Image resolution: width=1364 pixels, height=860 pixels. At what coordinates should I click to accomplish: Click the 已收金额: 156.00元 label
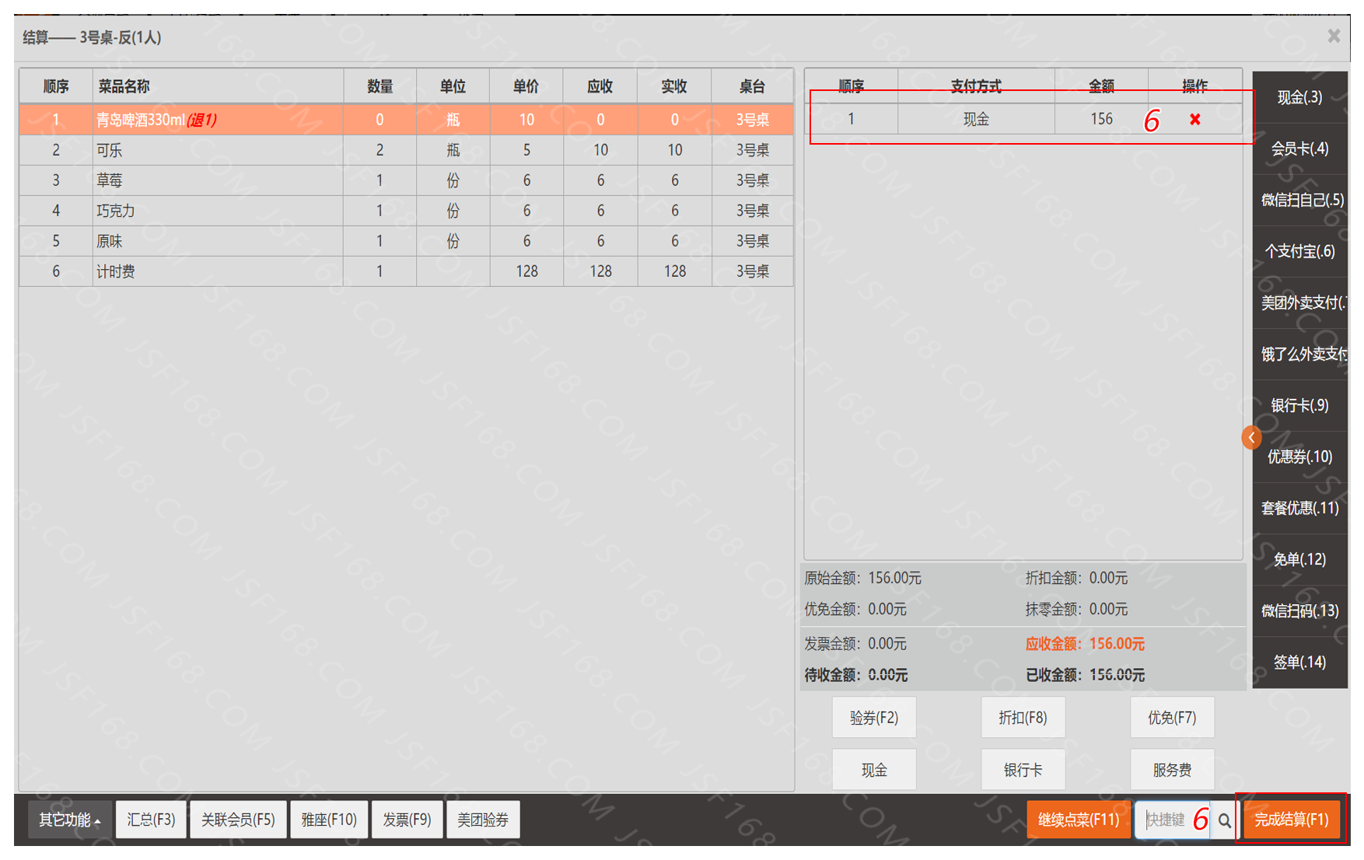click(x=1085, y=675)
